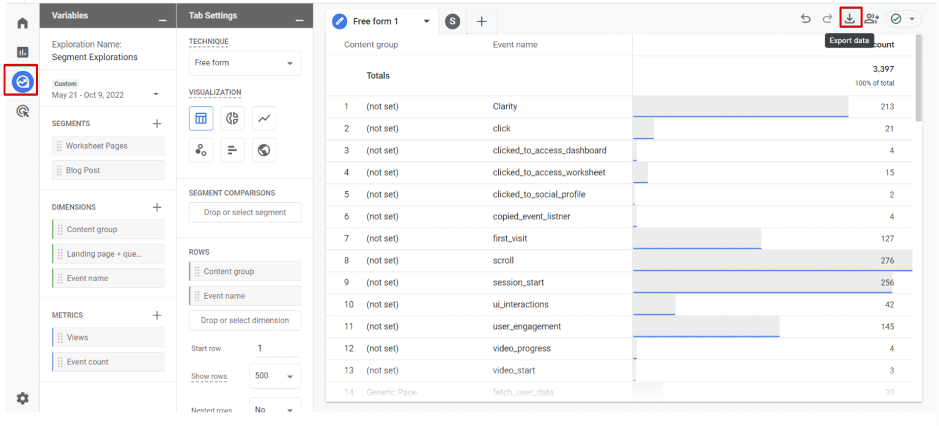Click the share exploration icon
This screenshot has height=426, width=939.
tap(872, 18)
